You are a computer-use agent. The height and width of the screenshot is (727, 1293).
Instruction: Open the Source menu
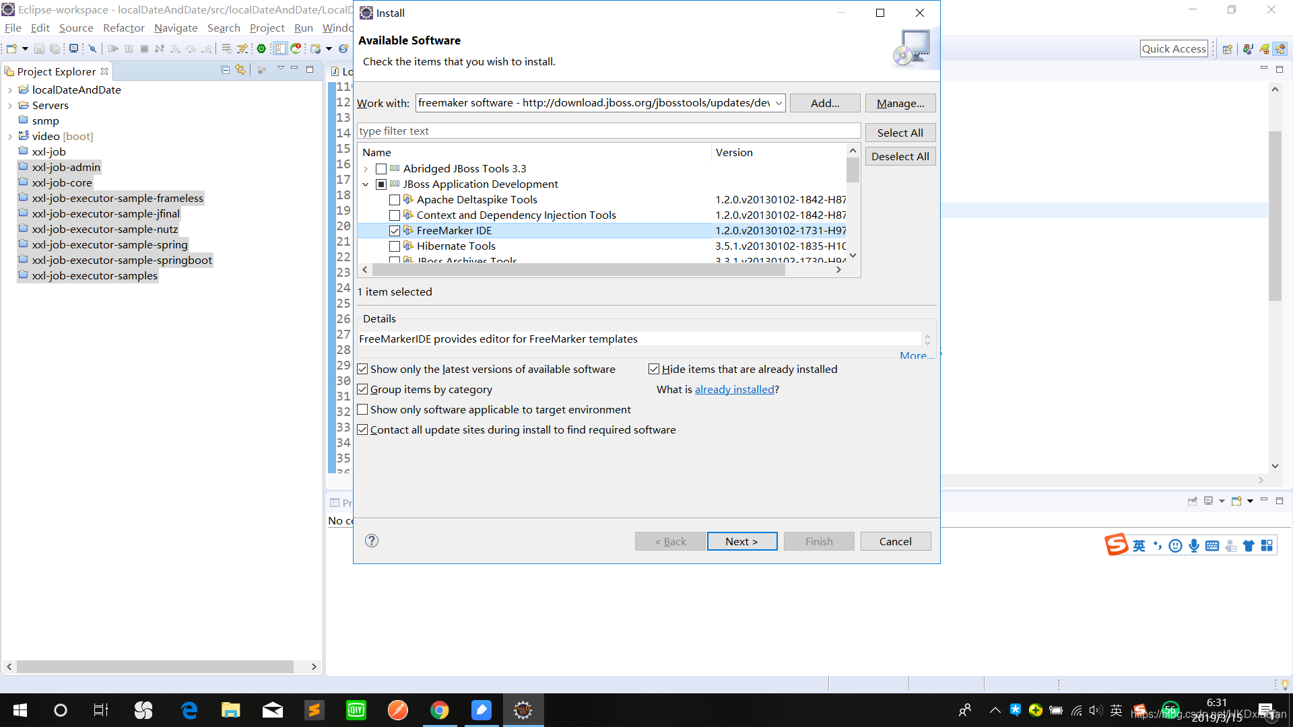tap(76, 28)
